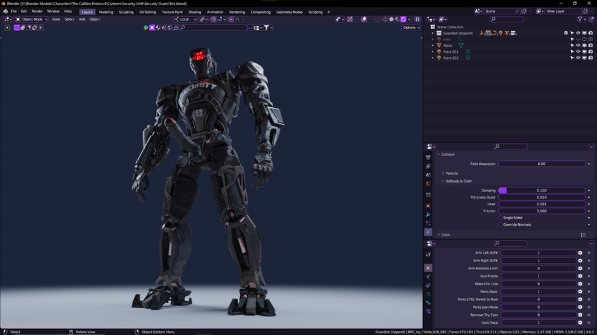Toggle the viewport gizmo display icon
This screenshot has height=335, width=597.
(350, 19)
